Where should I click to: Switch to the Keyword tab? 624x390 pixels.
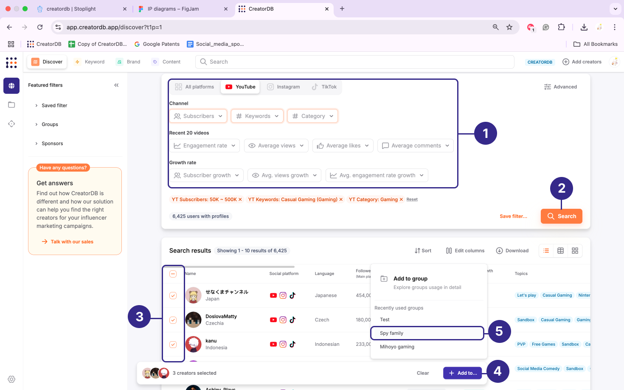(x=90, y=62)
